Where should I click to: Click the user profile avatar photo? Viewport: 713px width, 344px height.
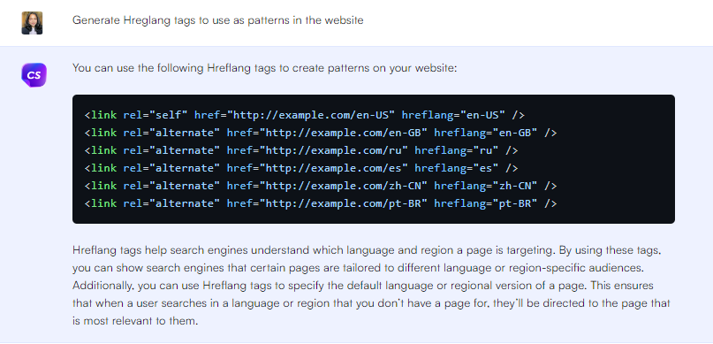tap(32, 23)
